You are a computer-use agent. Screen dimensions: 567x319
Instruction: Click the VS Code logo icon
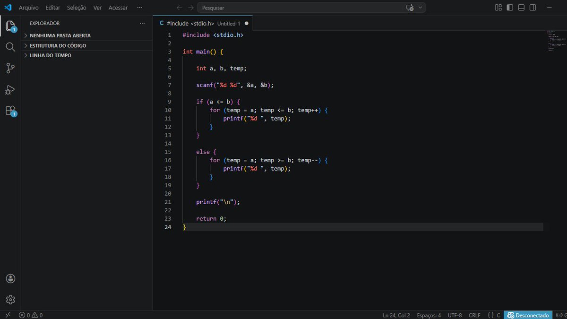(x=8, y=8)
